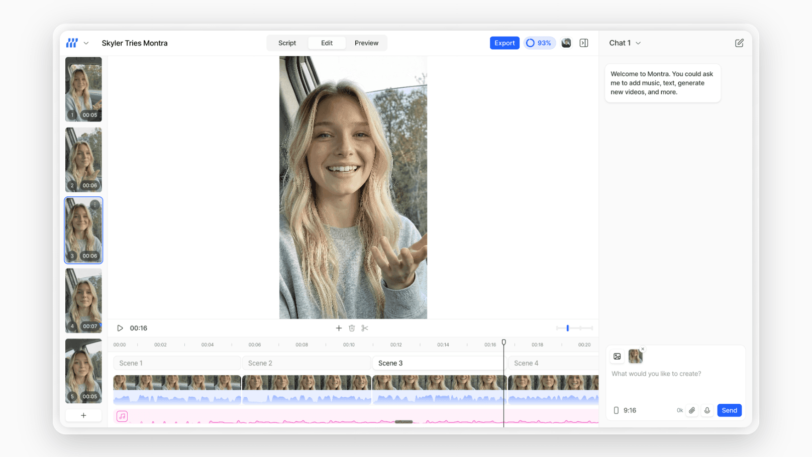This screenshot has width=812, height=457.
Task: Click the scissors split icon
Action: tap(365, 328)
